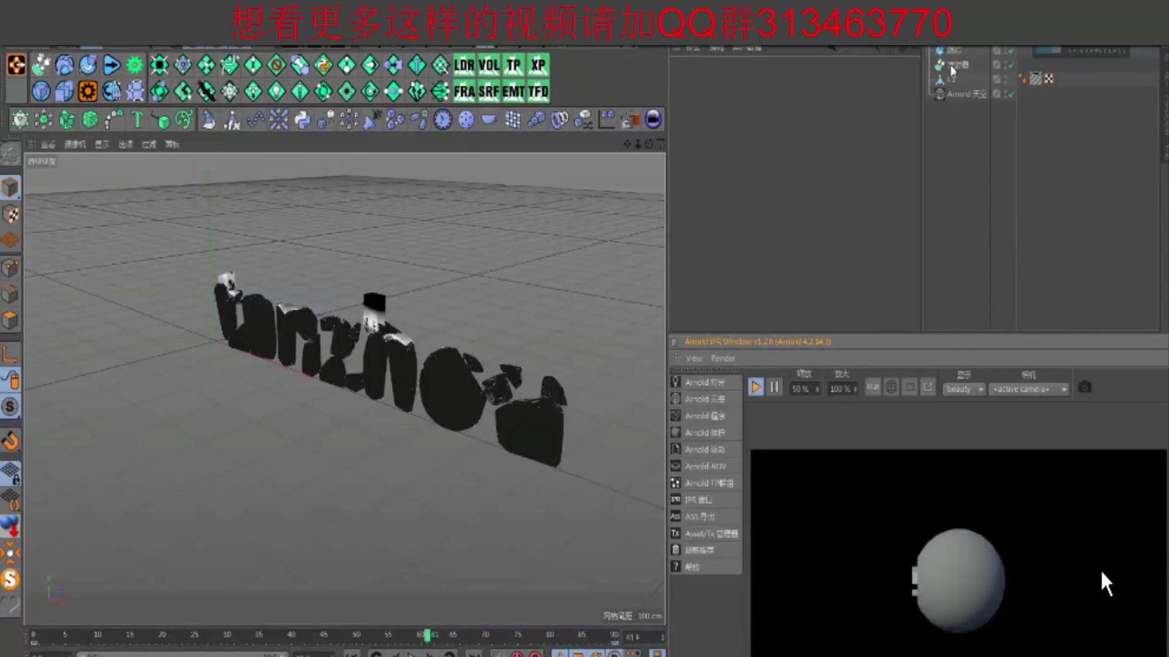Toggle enable checkmark of emitter object
The width and height of the screenshot is (1169, 657).
point(1011,65)
